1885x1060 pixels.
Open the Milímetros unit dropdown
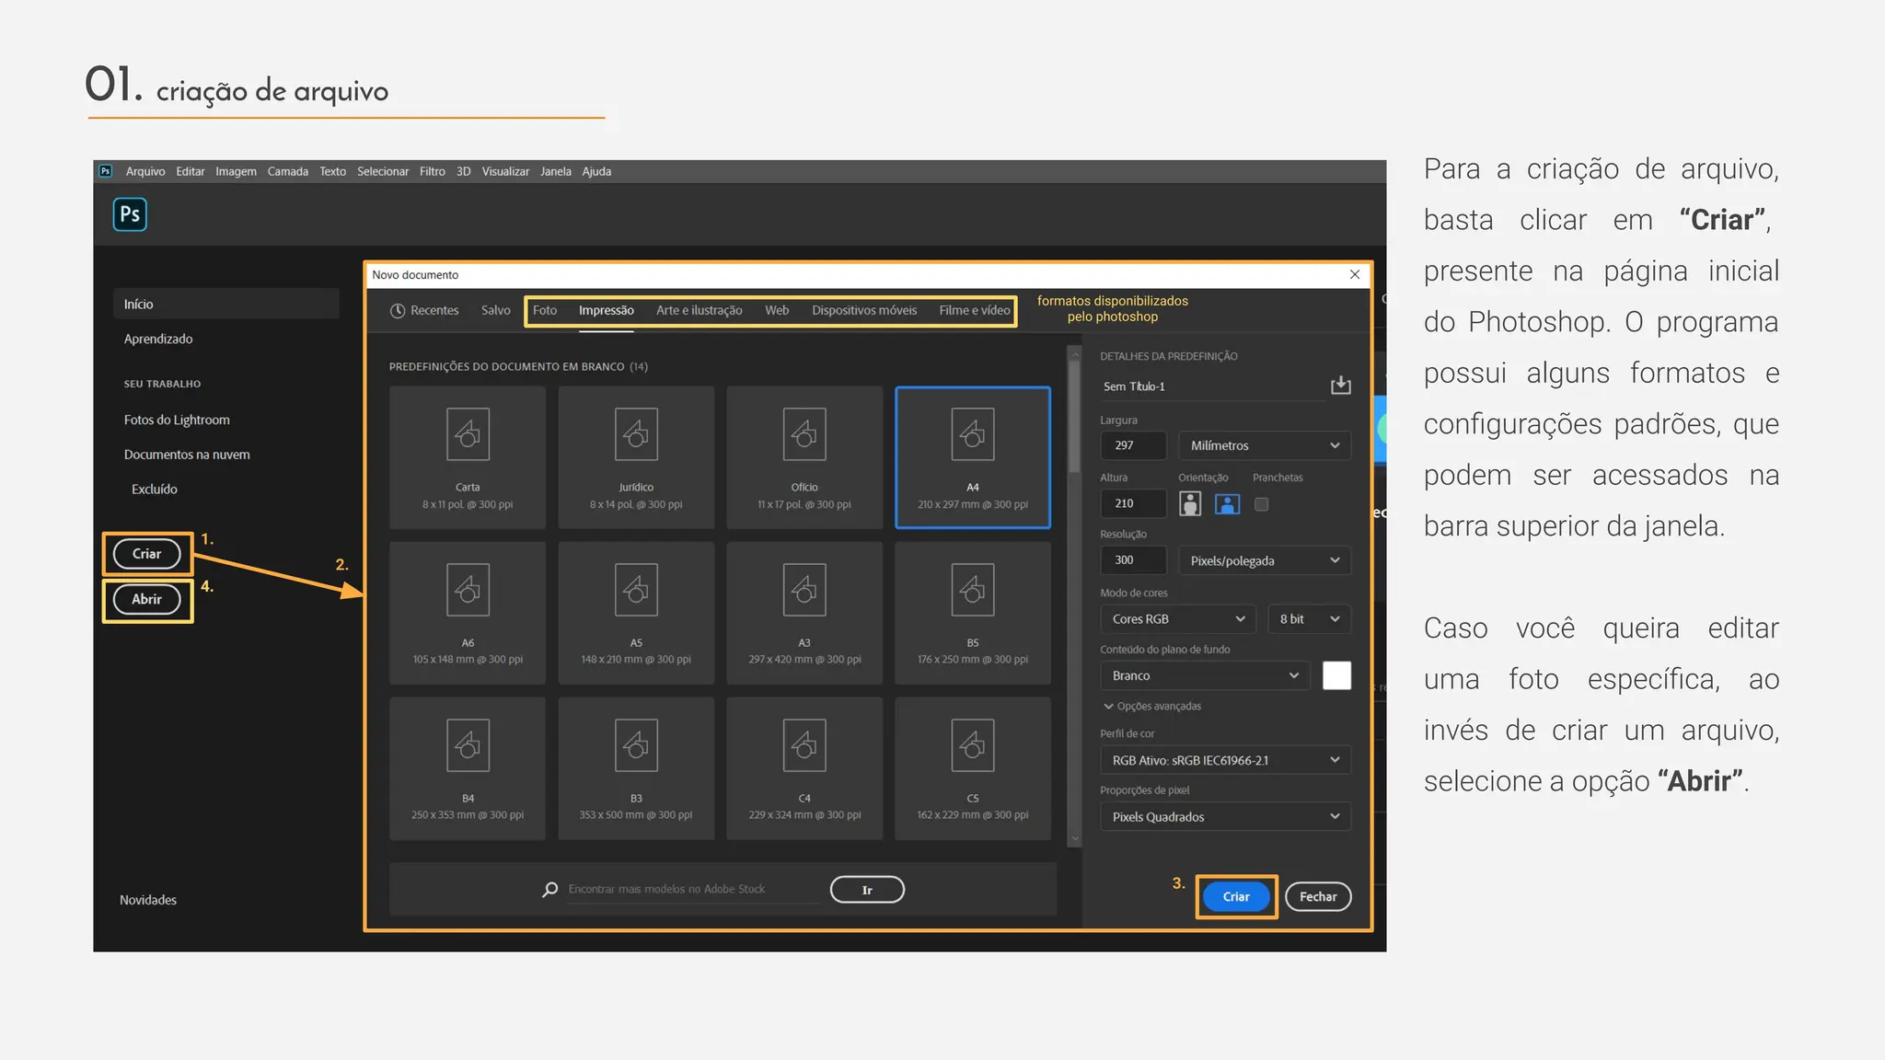click(x=1265, y=445)
